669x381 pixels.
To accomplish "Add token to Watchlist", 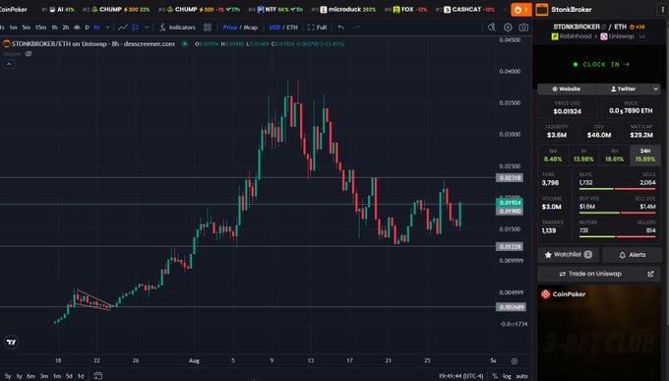I will [x=568, y=255].
